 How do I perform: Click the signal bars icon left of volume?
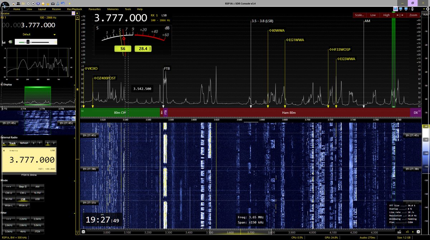[4, 42]
